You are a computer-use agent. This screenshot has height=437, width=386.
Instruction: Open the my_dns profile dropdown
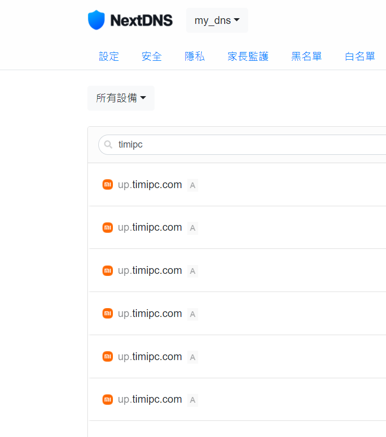click(x=217, y=20)
